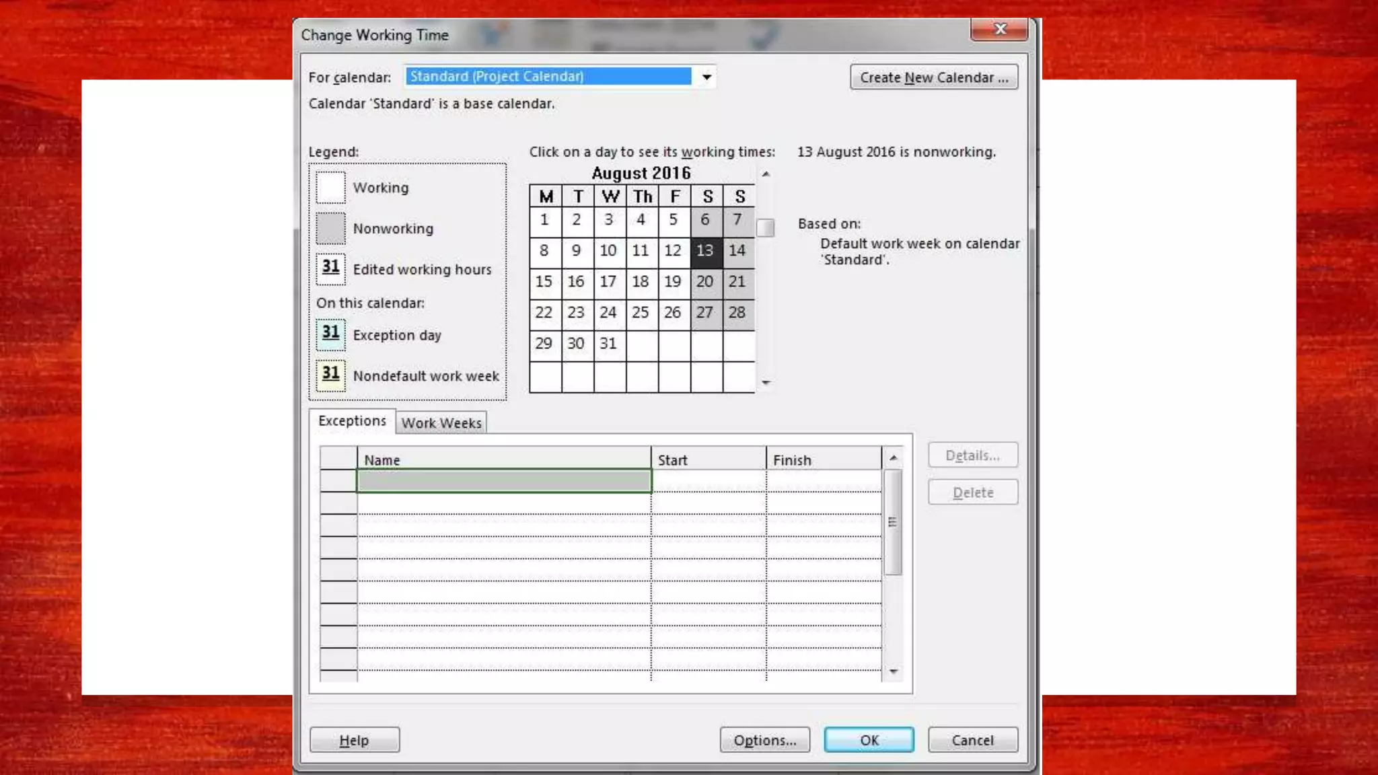Click the Edited working hours 31 icon
The height and width of the screenshot is (775, 1378).
click(x=330, y=268)
